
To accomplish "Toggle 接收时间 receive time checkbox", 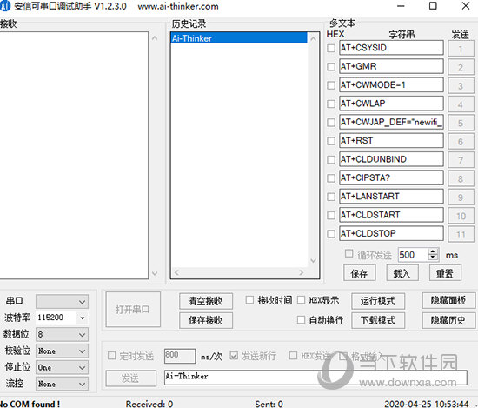I will click(x=249, y=300).
